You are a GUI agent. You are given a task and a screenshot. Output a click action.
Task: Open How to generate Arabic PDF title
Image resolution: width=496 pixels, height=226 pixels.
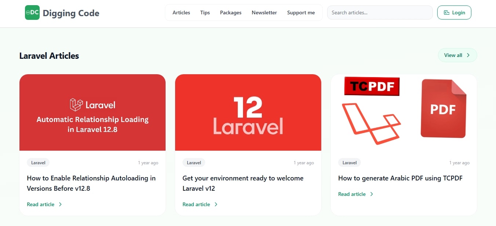click(400, 178)
